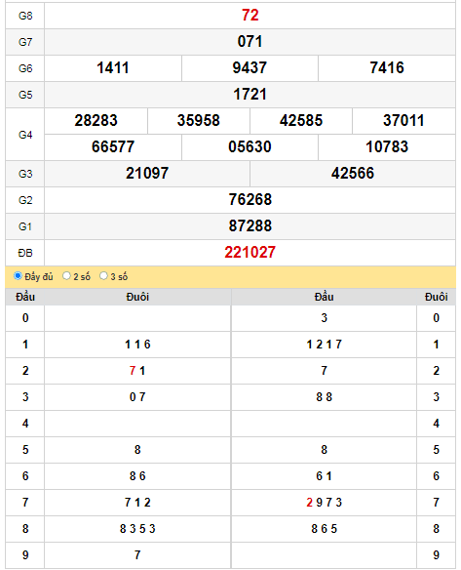
Task: Click the G4 number 28283
Action: 96,121
